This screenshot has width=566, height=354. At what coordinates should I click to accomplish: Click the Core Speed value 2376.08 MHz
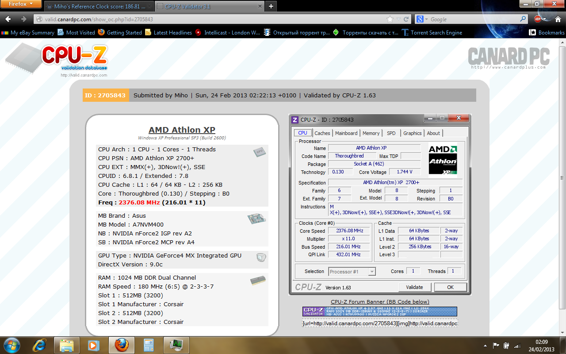[349, 231]
